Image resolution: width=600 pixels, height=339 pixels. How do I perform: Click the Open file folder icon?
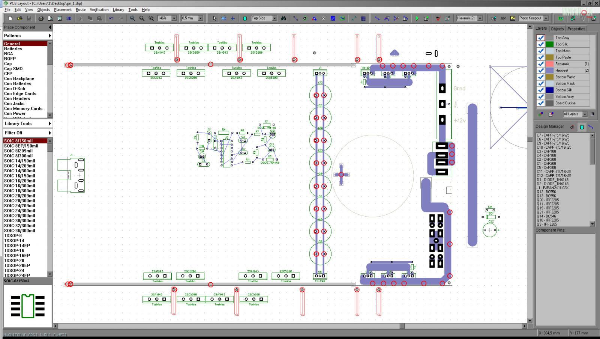(x=19, y=18)
